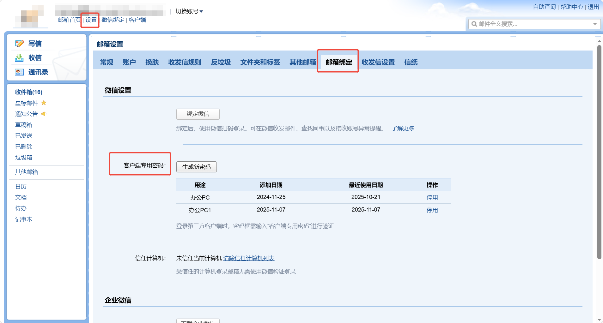Open the 了解更多 link
Screen dimensions: 603x323
(403, 129)
